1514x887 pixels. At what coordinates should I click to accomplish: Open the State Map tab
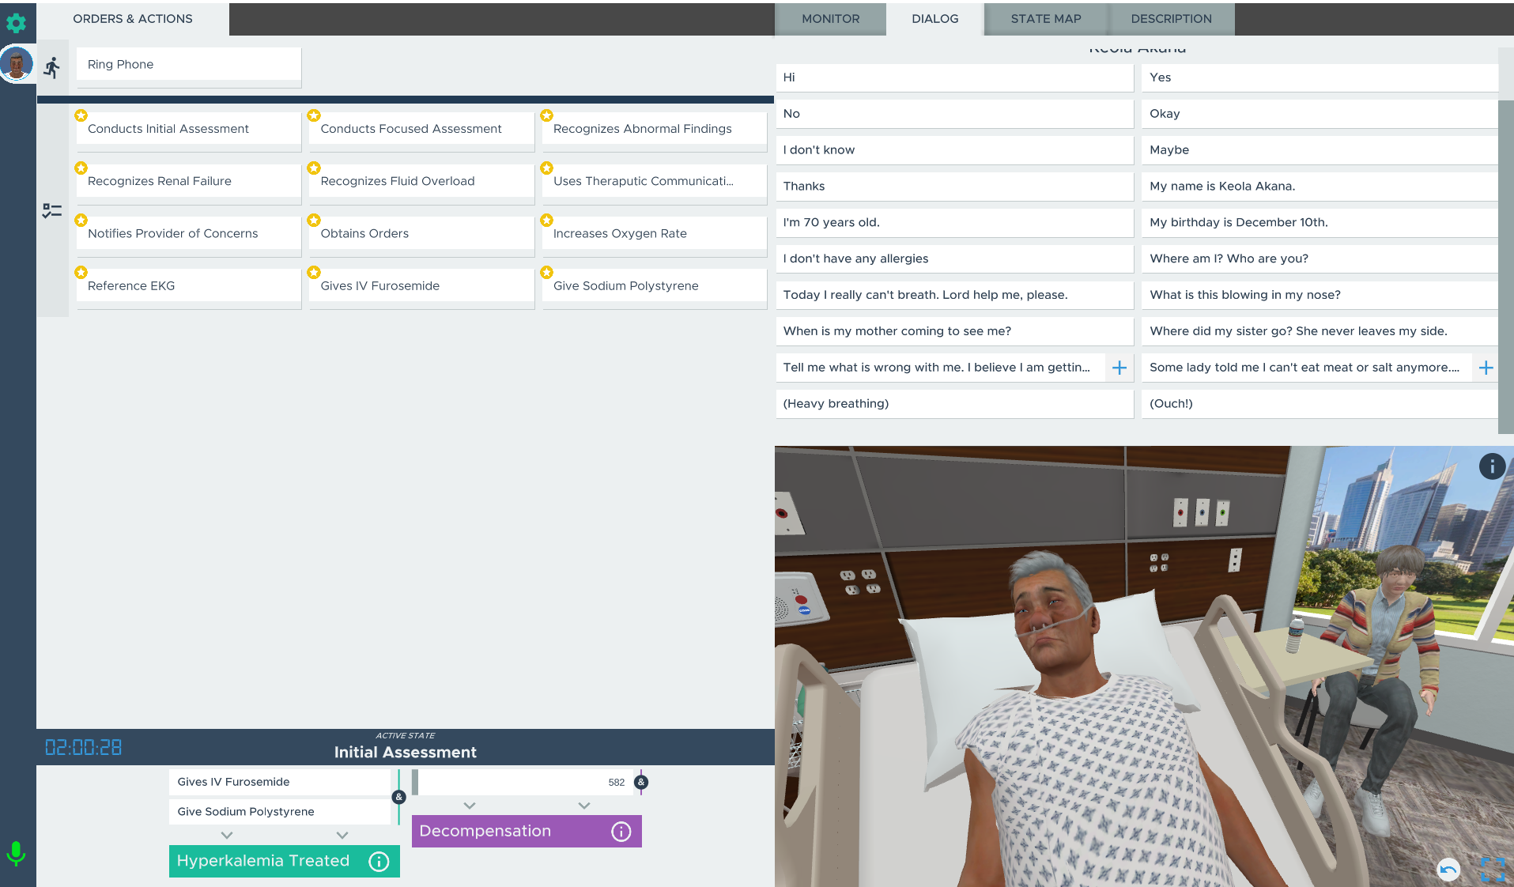tap(1045, 19)
